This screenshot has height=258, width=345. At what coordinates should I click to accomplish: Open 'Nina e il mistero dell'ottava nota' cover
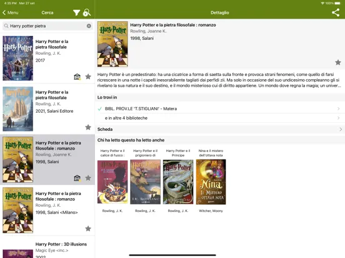pos(211,182)
